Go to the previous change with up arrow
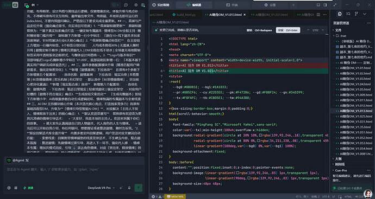The width and height of the screenshot is (375, 199). (x=308, y=30)
